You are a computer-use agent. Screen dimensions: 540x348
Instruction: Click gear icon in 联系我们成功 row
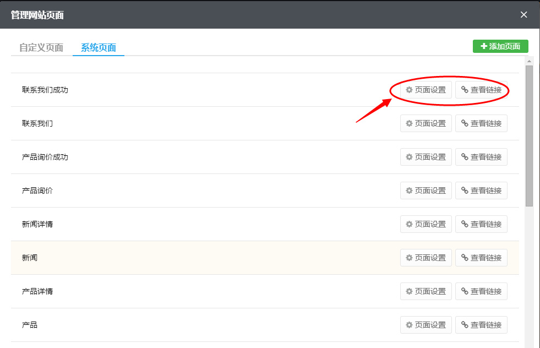pos(409,90)
